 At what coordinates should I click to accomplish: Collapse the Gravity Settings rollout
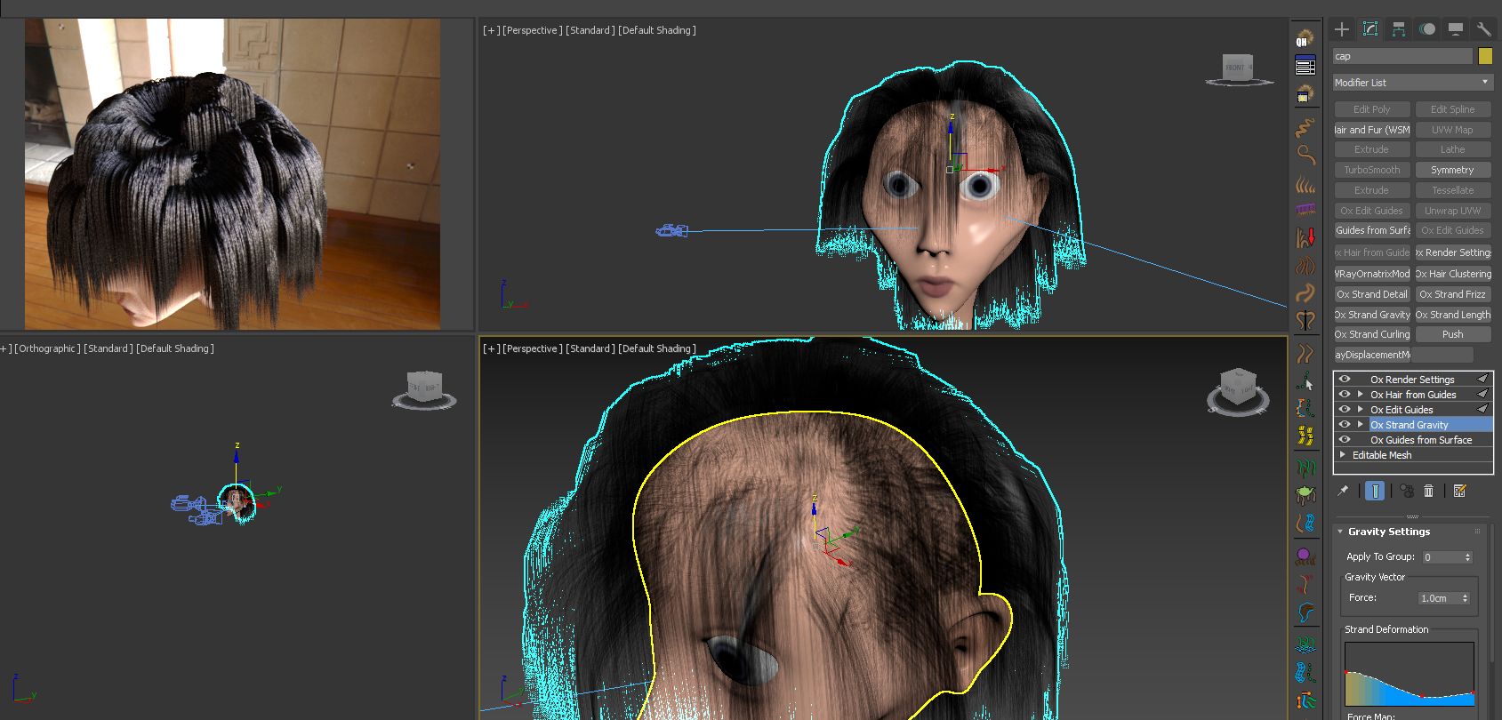[x=1340, y=532]
